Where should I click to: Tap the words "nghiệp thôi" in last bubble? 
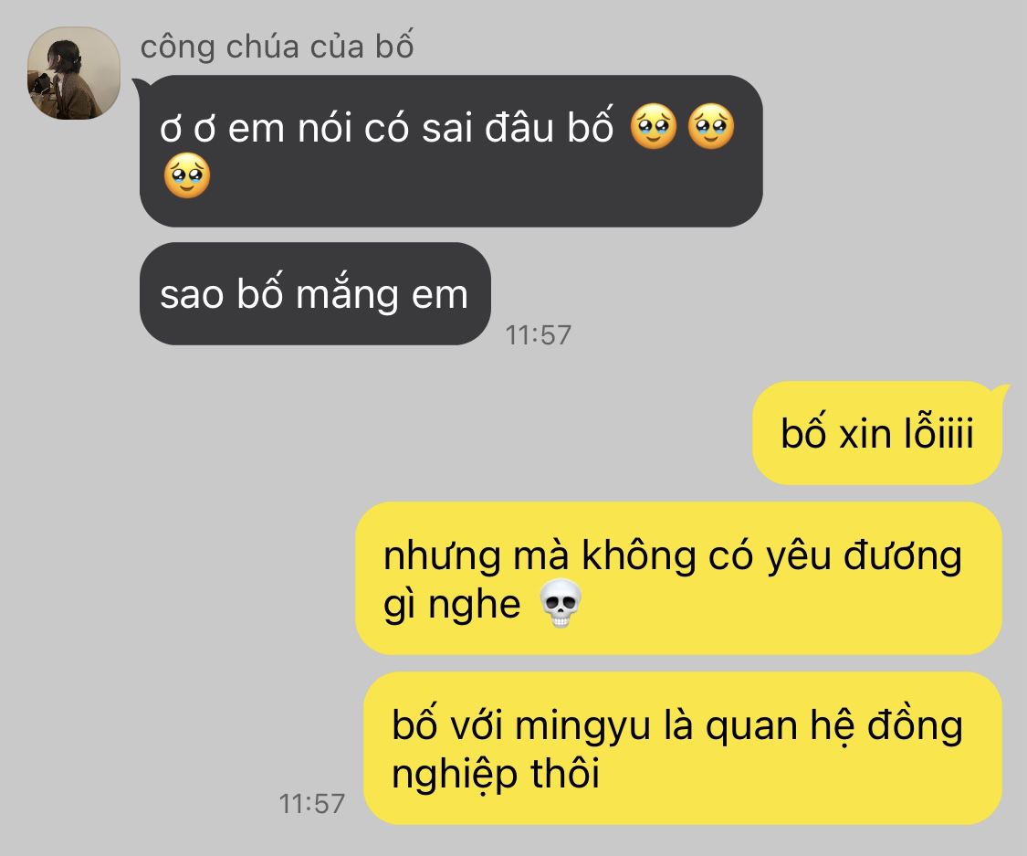click(495, 775)
